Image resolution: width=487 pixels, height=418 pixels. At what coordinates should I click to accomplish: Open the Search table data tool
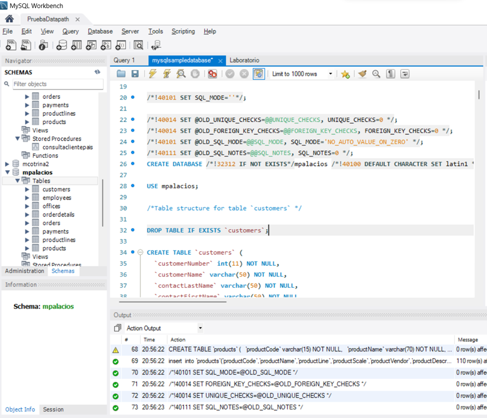click(x=138, y=45)
